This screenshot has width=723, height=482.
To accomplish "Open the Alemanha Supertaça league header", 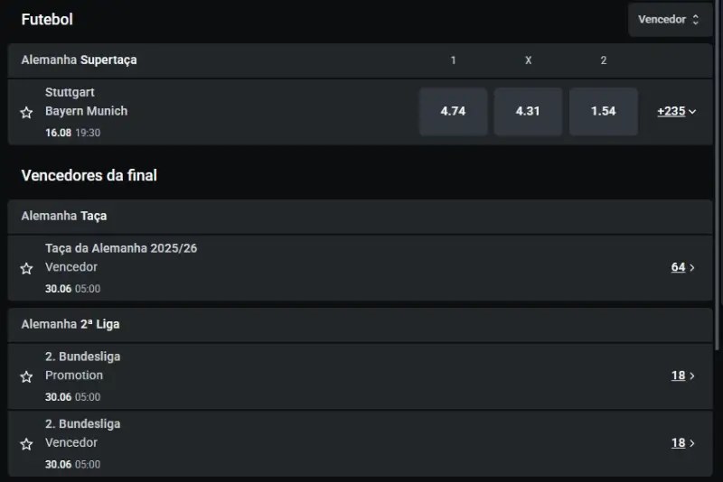I will (x=79, y=60).
